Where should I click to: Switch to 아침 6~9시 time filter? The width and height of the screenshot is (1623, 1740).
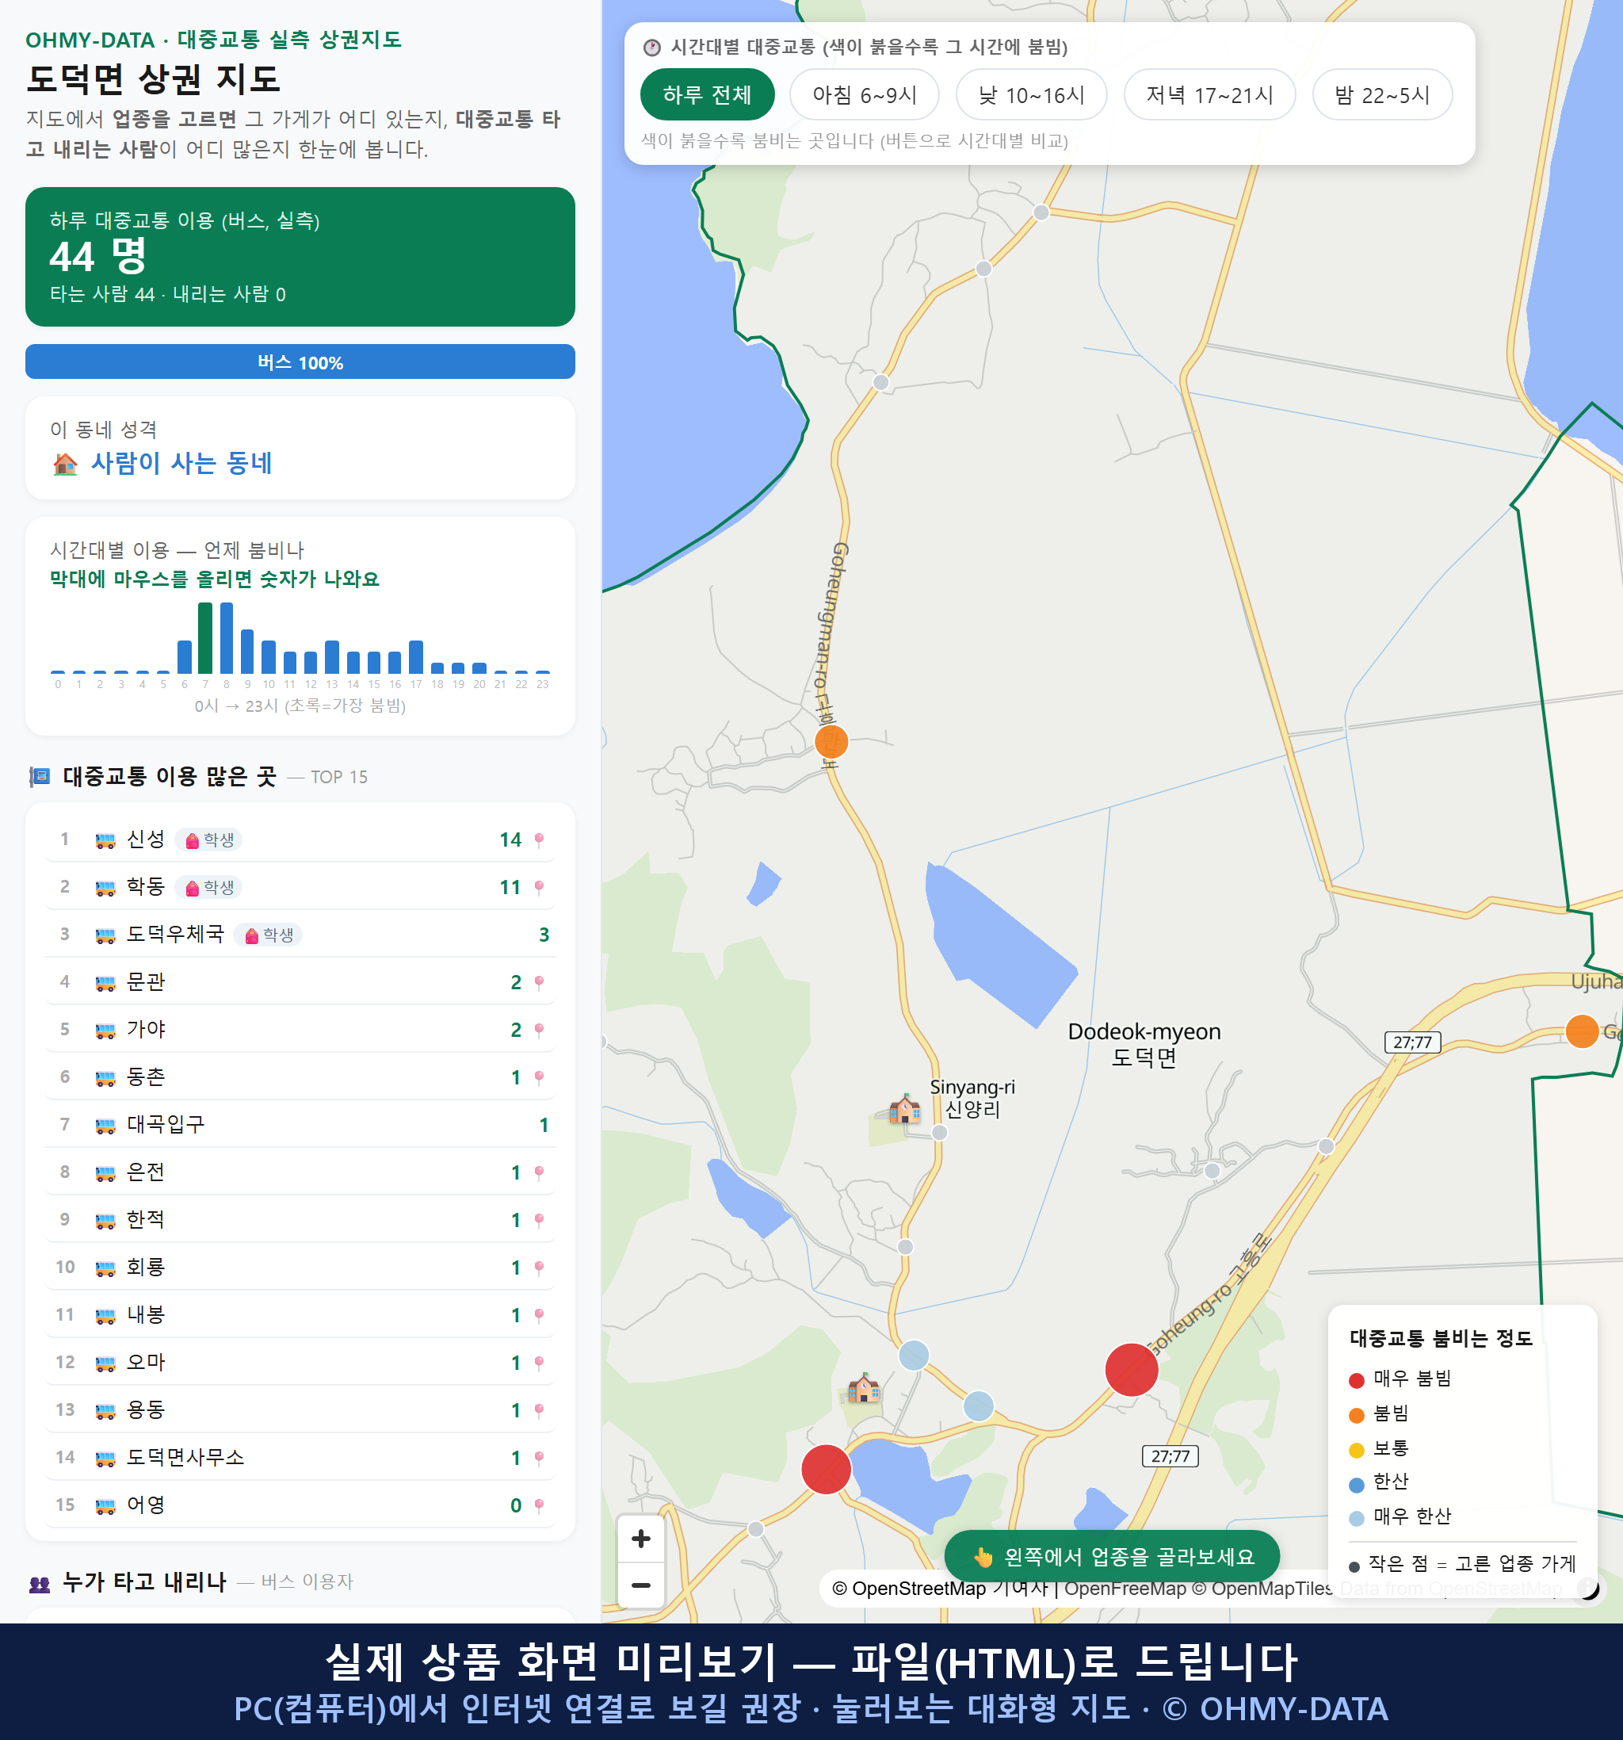864,94
